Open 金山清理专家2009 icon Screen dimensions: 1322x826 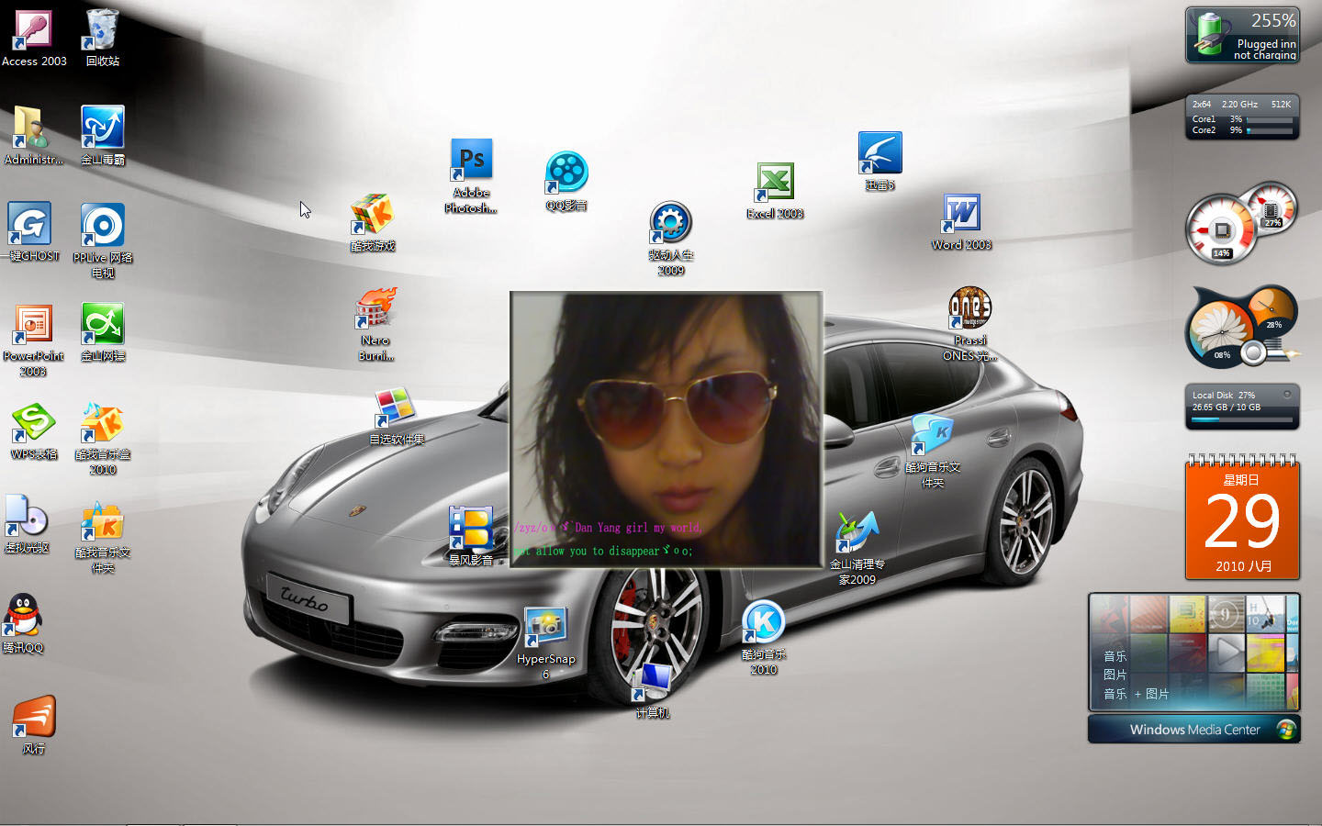[x=857, y=548]
